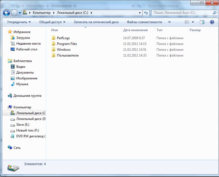The height and width of the screenshot is (177, 219).
Task: Expand arrow left of Компьютер breadcrumb
Action: pos(30,13)
